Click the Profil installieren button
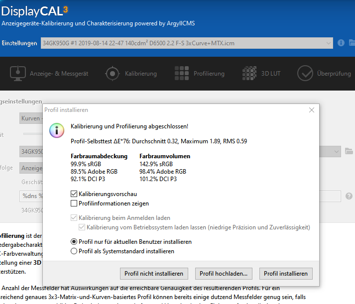Image resolution: width=355 pixels, height=304 pixels. pyautogui.click(x=286, y=274)
